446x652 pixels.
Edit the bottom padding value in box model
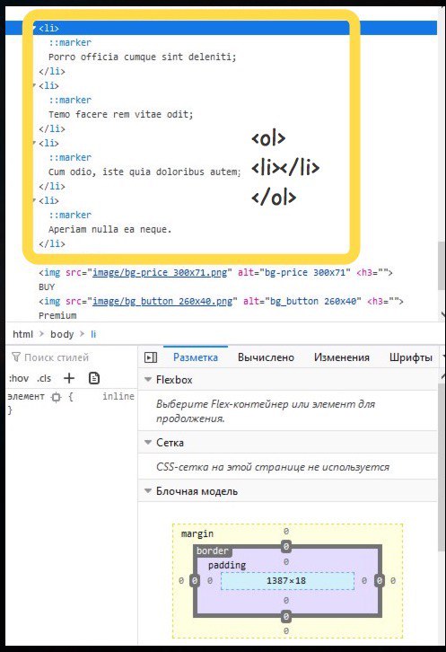coord(286,601)
